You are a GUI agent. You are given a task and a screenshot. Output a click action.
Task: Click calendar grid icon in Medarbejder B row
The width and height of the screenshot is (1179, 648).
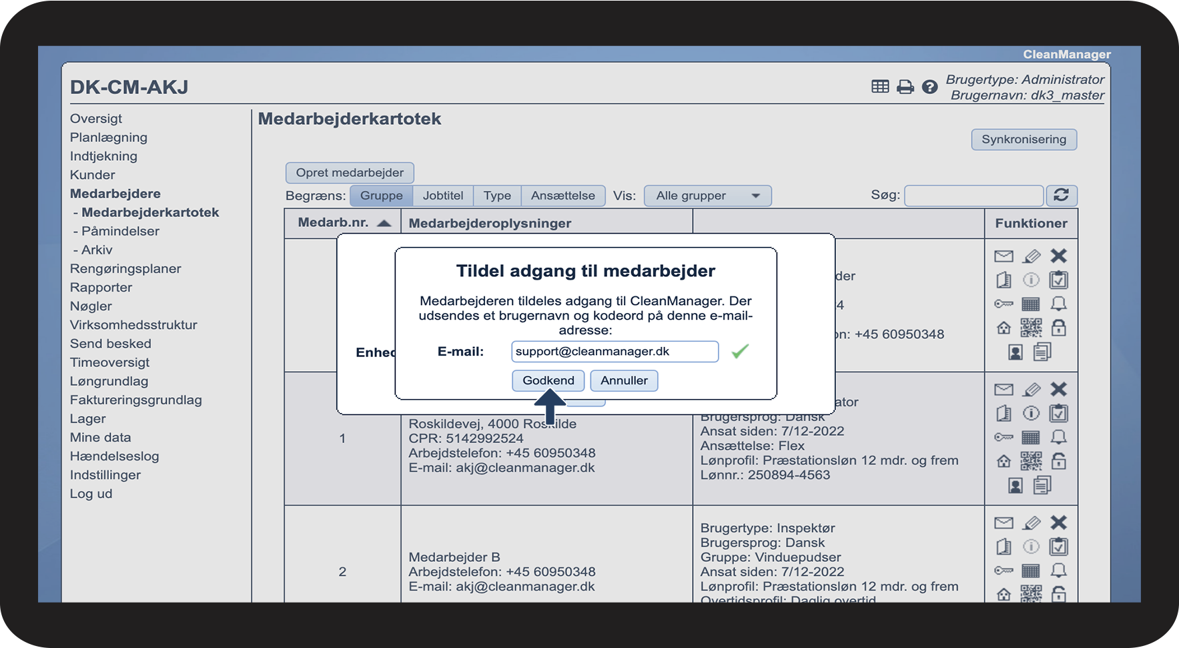(1031, 571)
